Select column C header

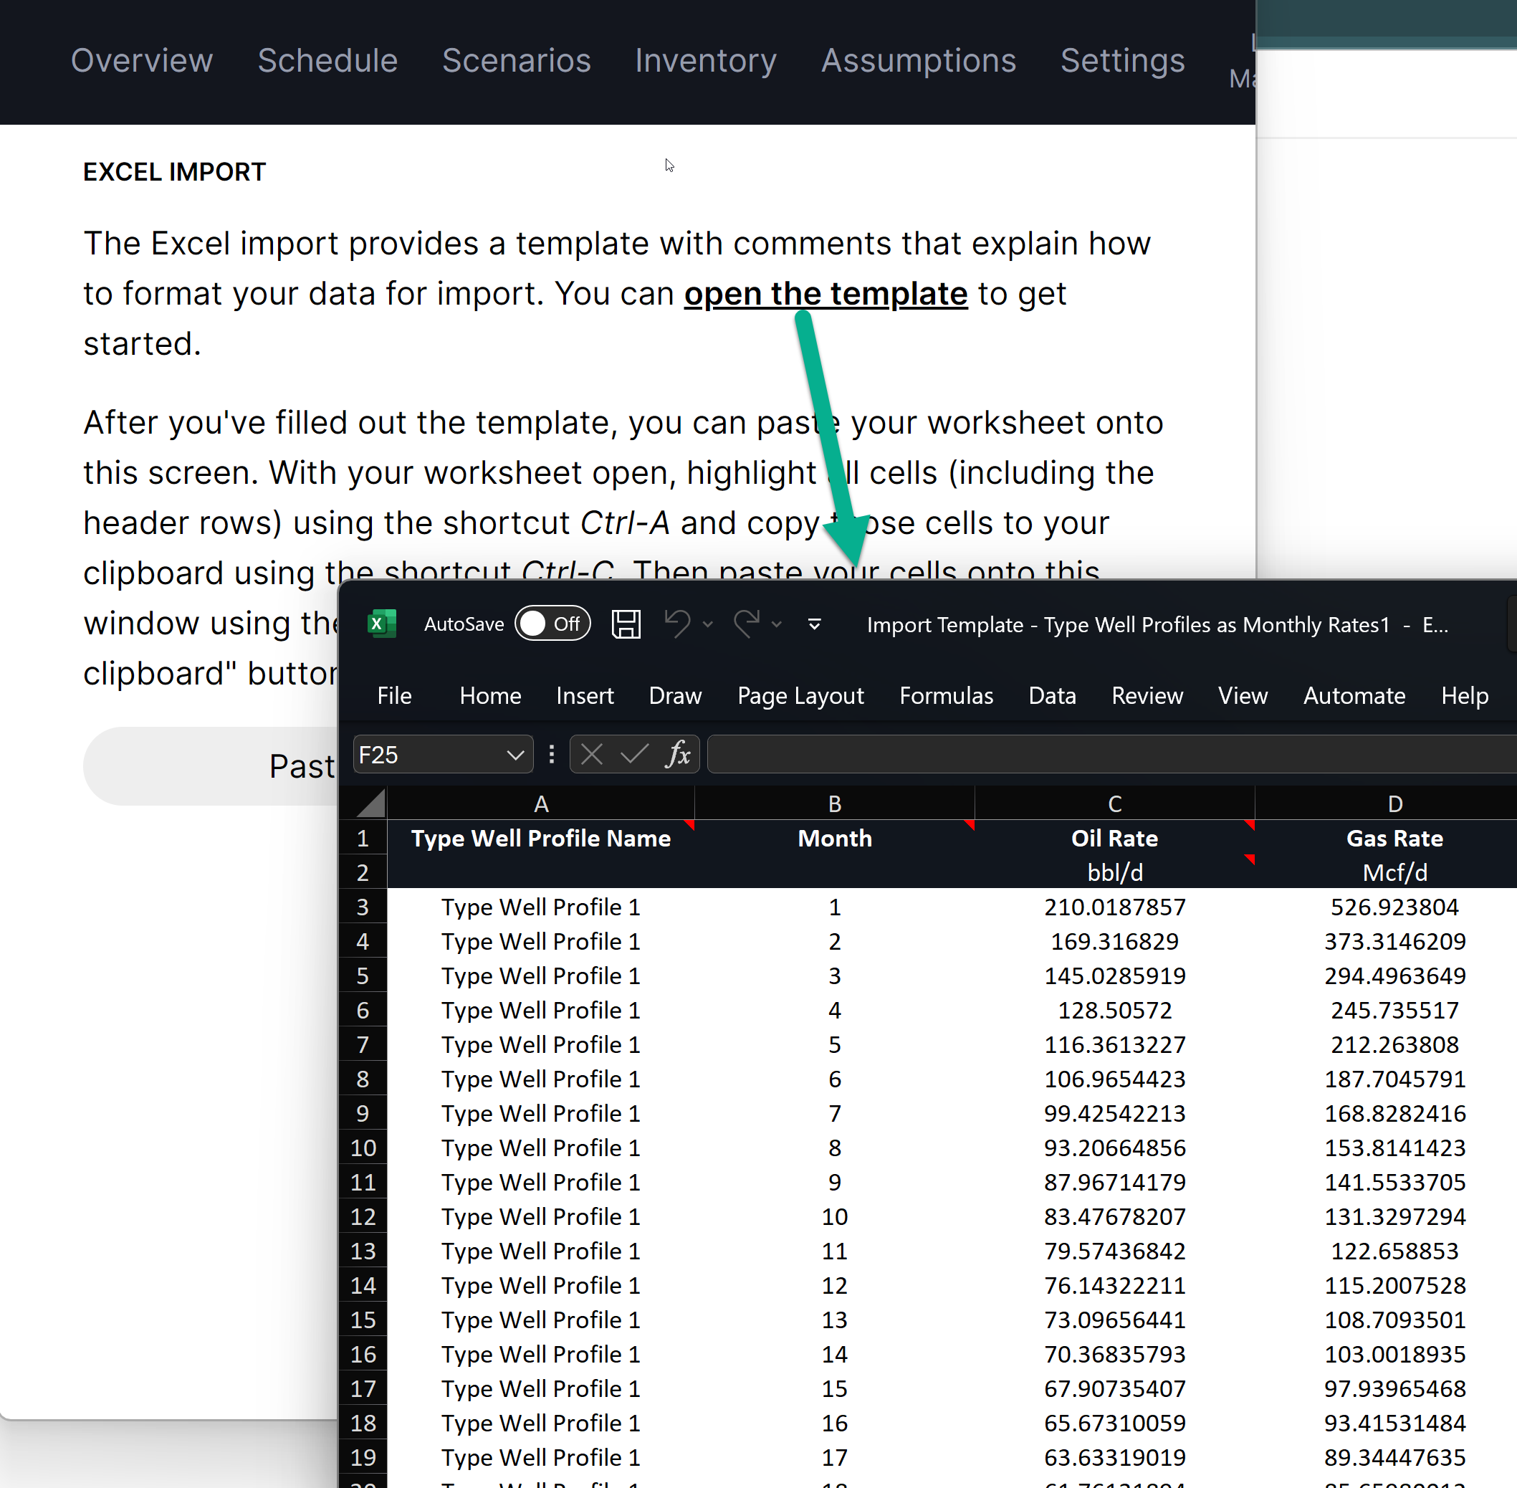pyautogui.click(x=1114, y=803)
